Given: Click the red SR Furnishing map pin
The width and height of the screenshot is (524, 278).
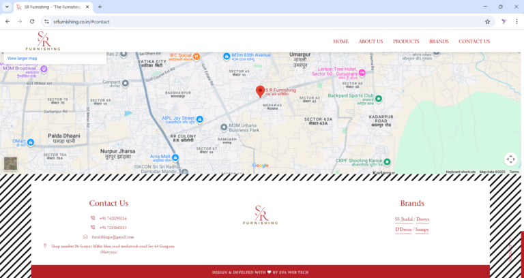Looking at the screenshot, I should tap(260, 92).
